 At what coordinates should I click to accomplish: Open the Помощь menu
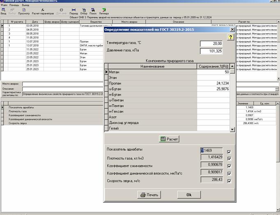(x=15, y=5)
